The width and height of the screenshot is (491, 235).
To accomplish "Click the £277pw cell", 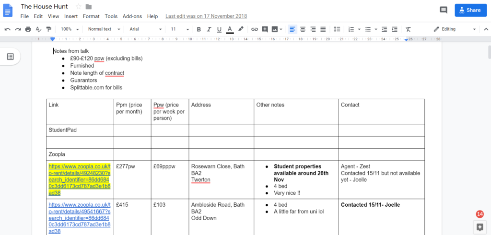I will [132, 179].
